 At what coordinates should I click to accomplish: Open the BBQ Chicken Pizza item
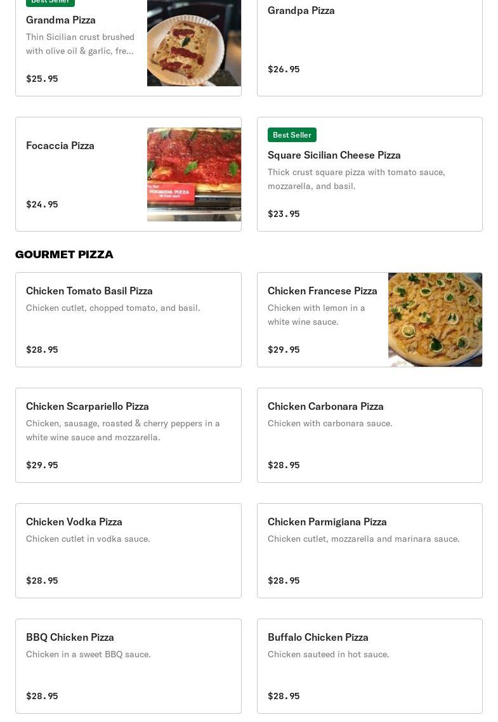click(x=128, y=666)
